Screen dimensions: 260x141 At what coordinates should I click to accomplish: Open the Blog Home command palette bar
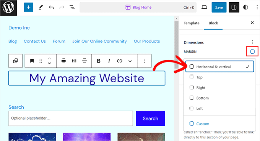138,7
